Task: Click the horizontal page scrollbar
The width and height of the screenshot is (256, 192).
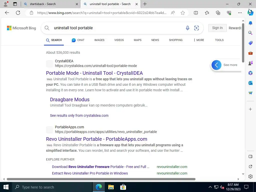Action: pos(101,179)
